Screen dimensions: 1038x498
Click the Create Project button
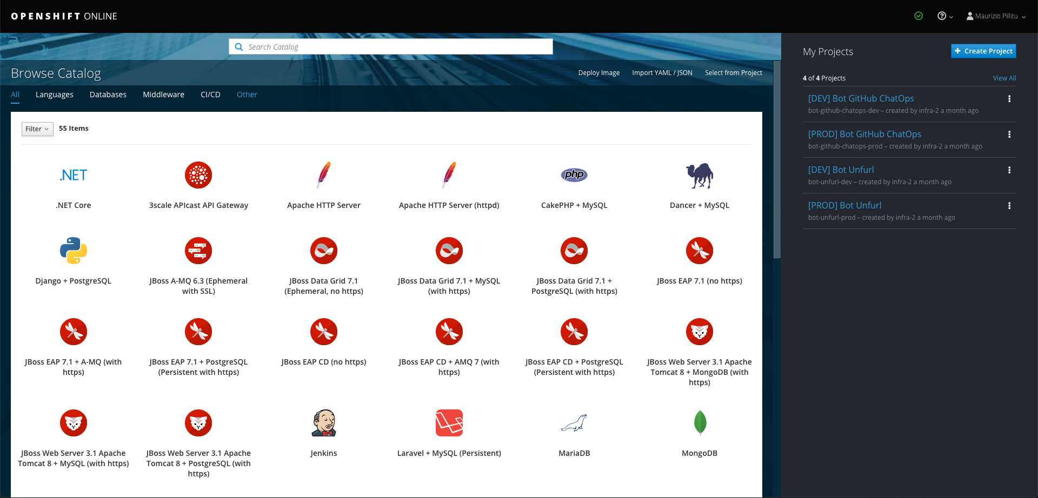(x=983, y=51)
